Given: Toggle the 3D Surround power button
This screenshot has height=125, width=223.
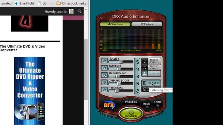Looking at the screenshot, I should (104, 75).
